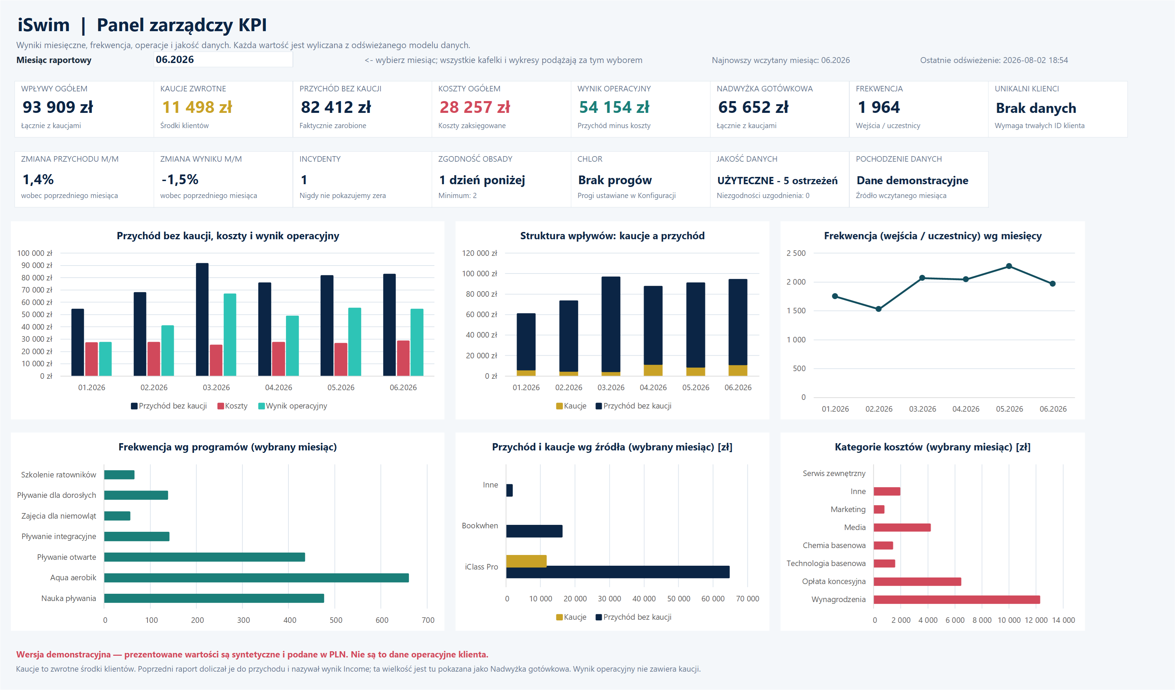
Task: Click "Brak progów" in the Chlor card
Action: 615,180
